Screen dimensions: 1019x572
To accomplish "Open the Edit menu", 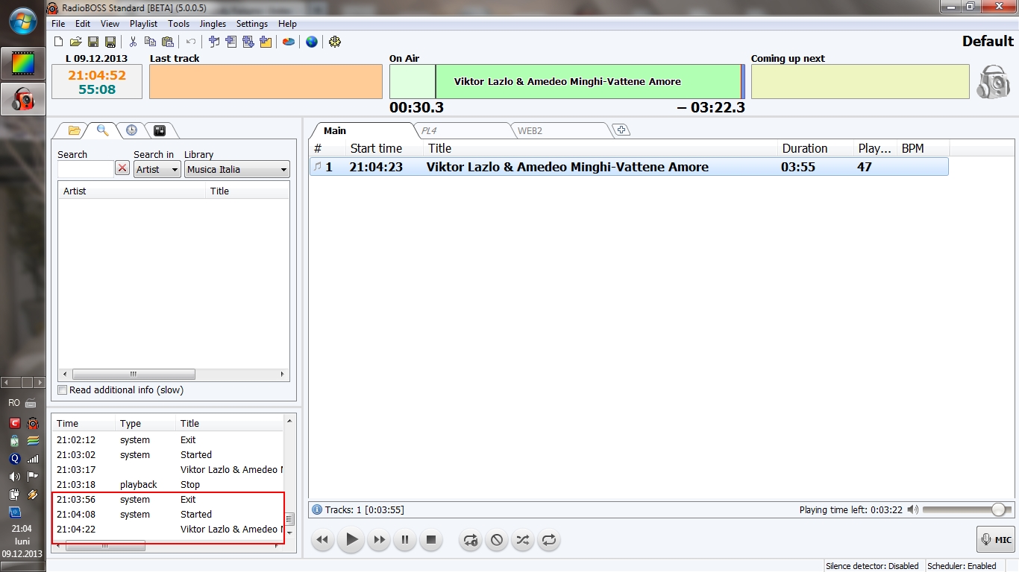I will [x=83, y=24].
